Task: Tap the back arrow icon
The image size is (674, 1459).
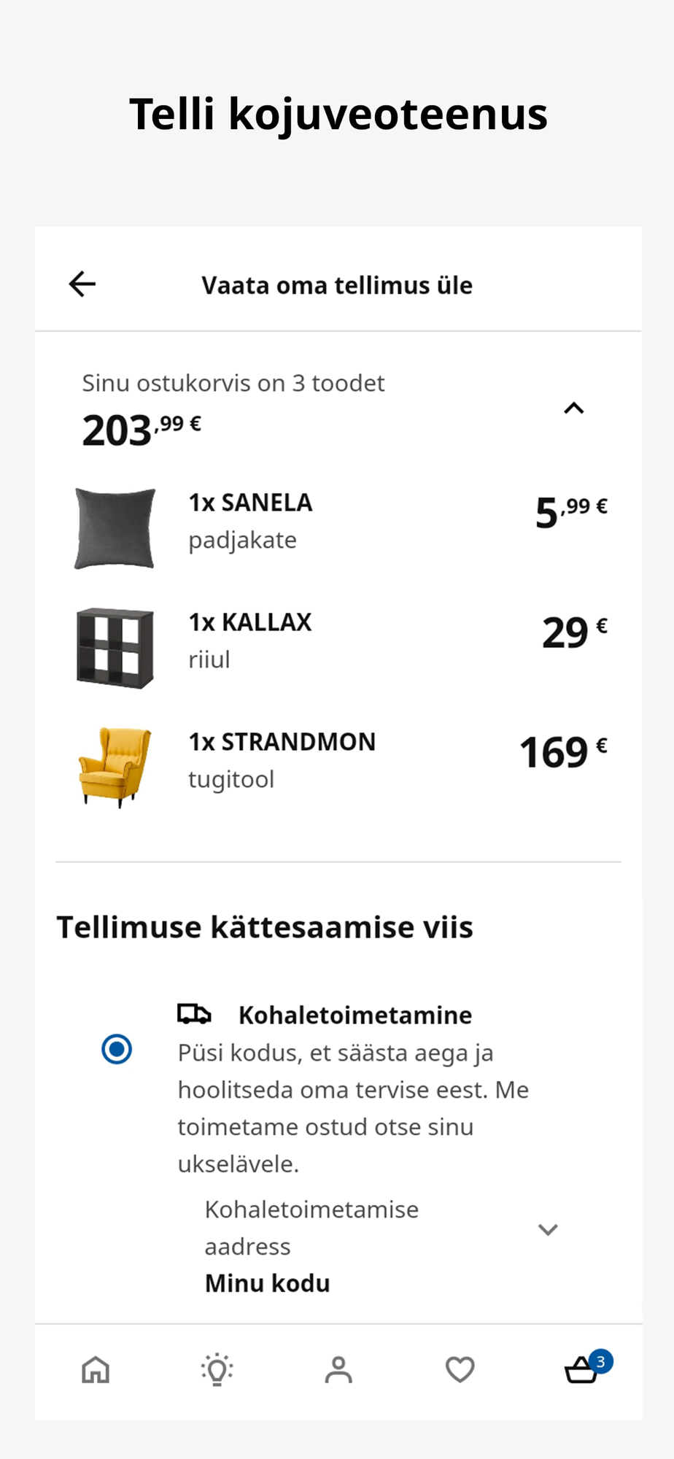Action: pyautogui.click(x=82, y=284)
